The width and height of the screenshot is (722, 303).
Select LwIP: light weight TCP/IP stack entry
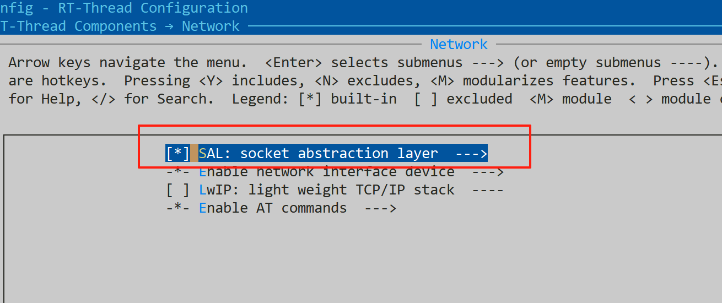327,190
